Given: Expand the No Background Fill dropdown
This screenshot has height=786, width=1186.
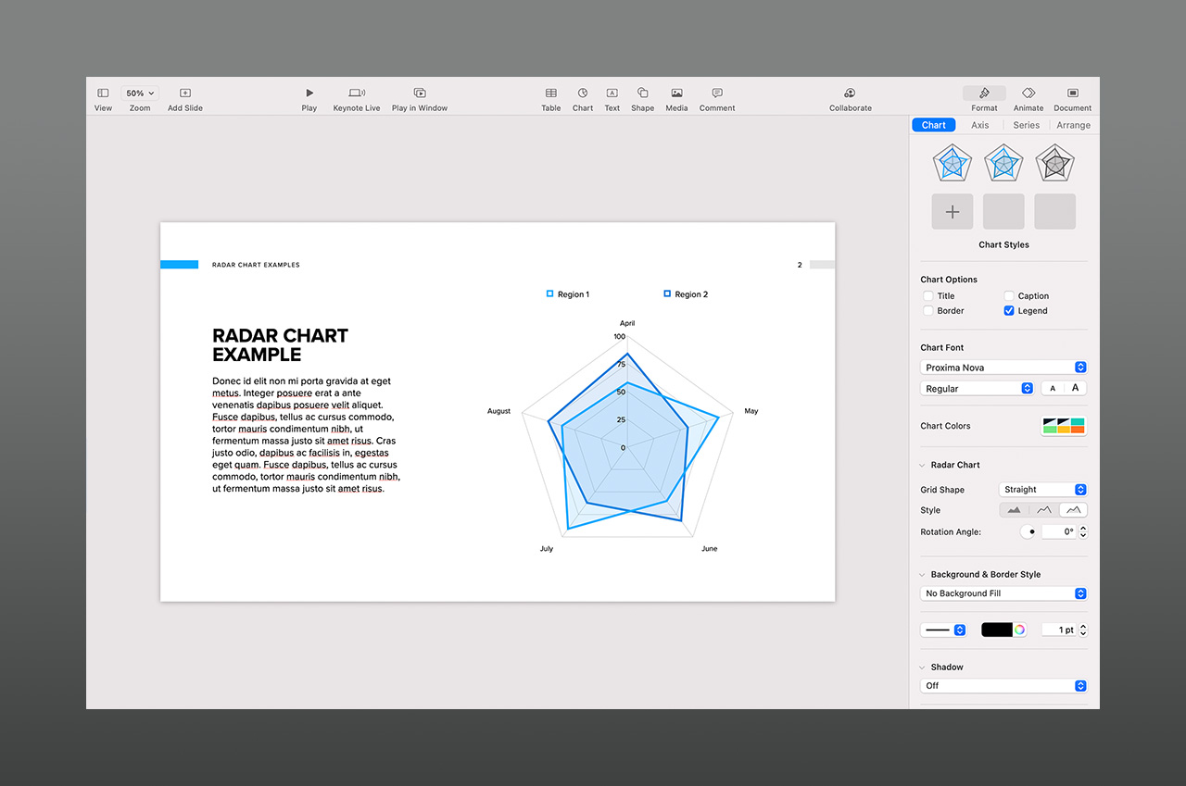Looking at the screenshot, I should [x=1003, y=593].
